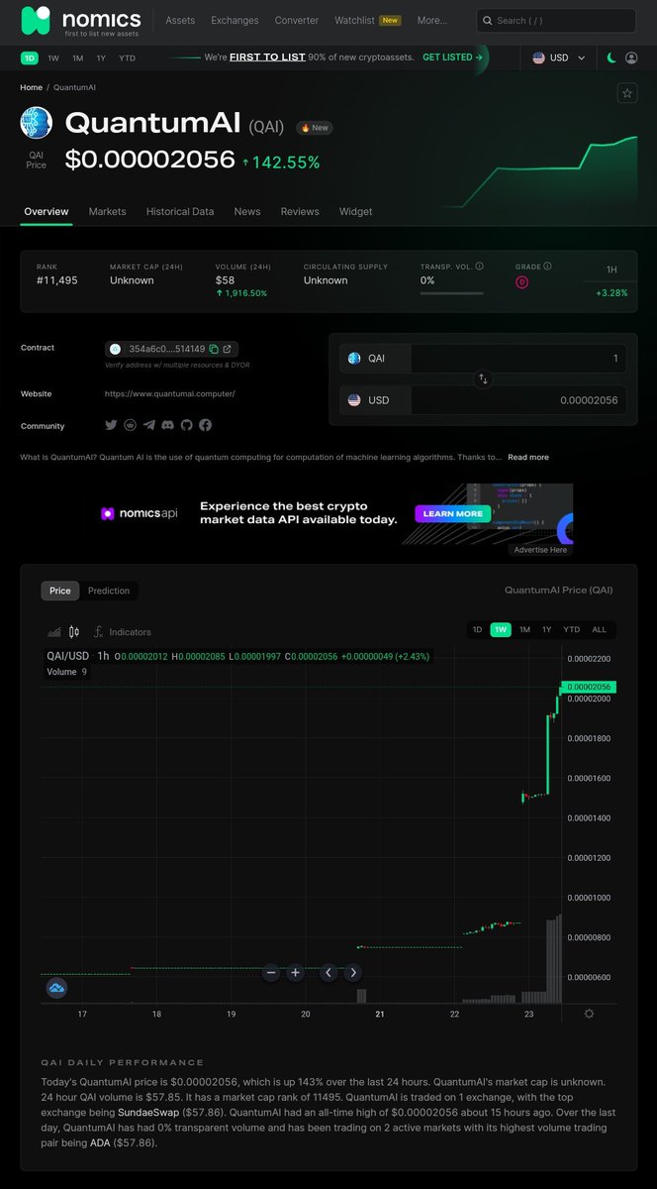657x1189 pixels.
Task: Pan chart right arrow
Action: point(352,973)
